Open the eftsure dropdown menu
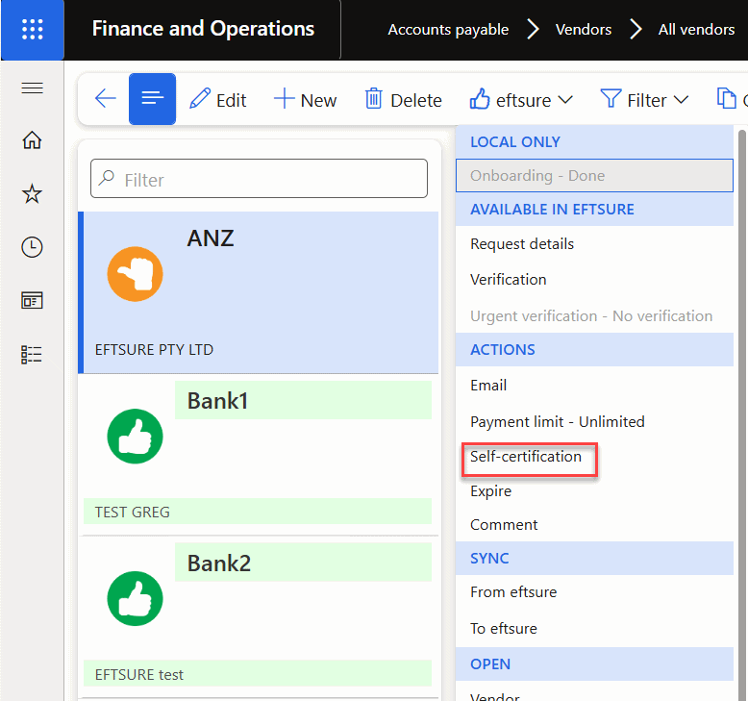The height and width of the screenshot is (701, 748). (x=521, y=100)
